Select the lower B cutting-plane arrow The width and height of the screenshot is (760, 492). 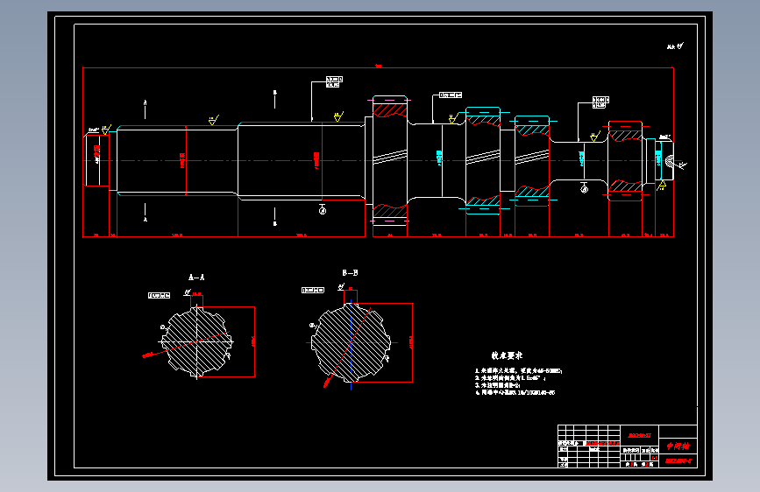click(x=275, y=216)
